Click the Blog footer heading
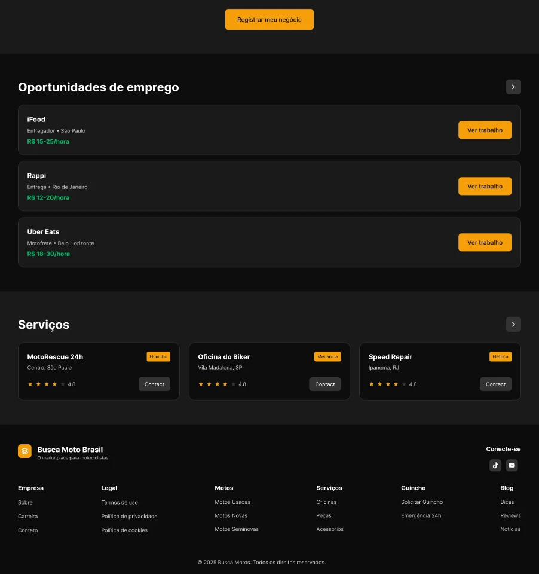The width and height of the screenshot is (539, 574). click(x=507, y=488)
